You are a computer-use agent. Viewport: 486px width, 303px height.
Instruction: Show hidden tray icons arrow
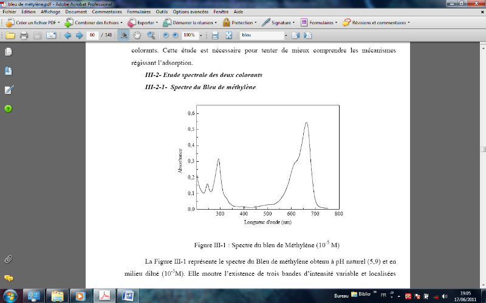pos(399,296)
